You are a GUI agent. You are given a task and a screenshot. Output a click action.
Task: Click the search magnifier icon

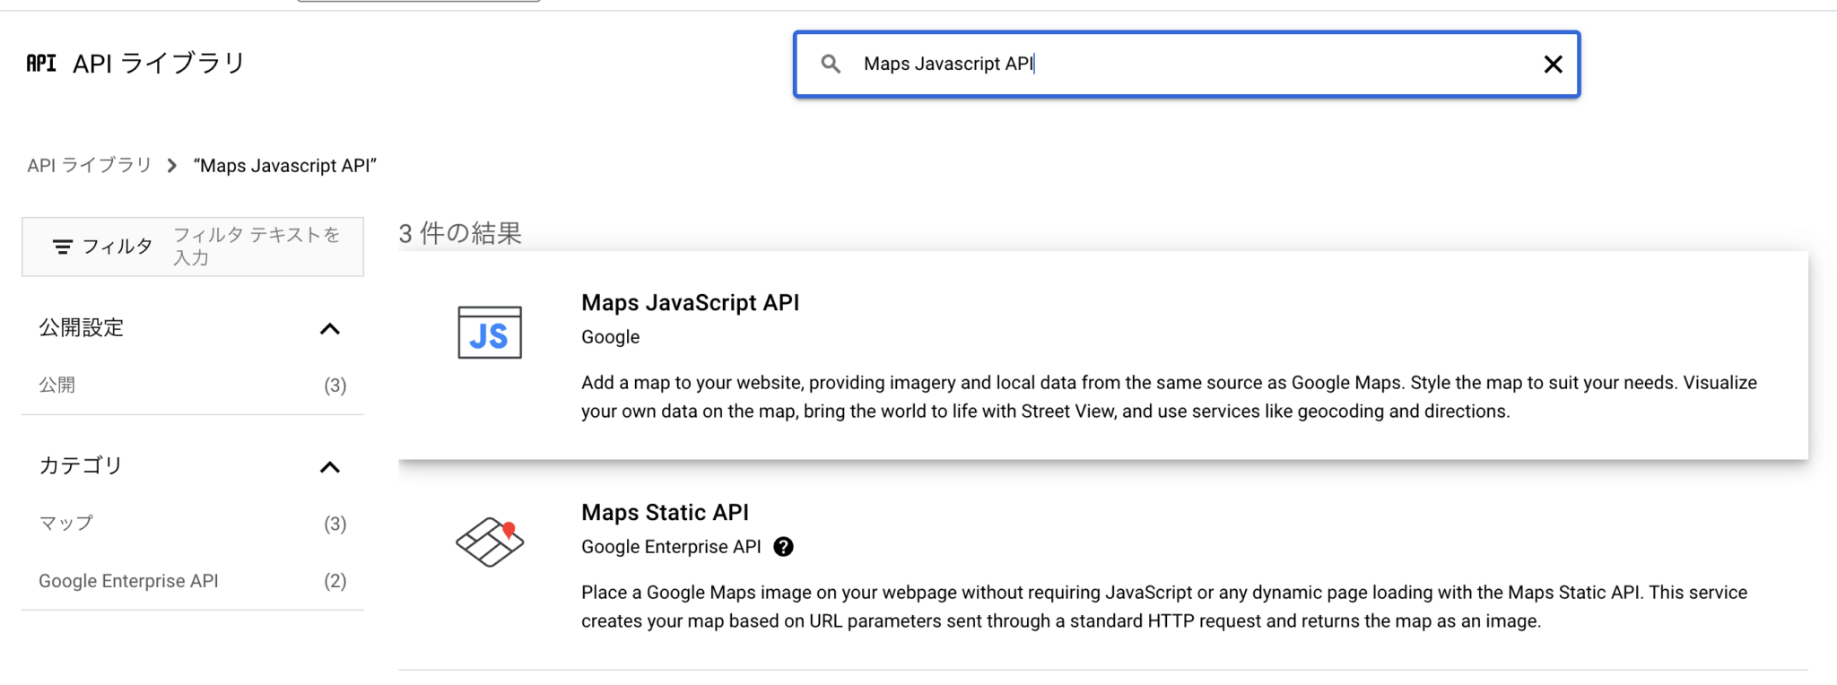pyautogui.click(x=831, y=64)
